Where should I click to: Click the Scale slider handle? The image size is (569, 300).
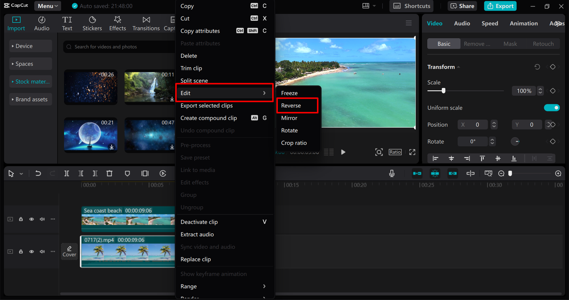(443, 91)
